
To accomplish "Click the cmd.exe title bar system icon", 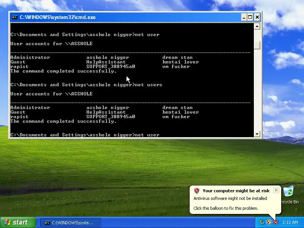I will (x=14, y=17).
